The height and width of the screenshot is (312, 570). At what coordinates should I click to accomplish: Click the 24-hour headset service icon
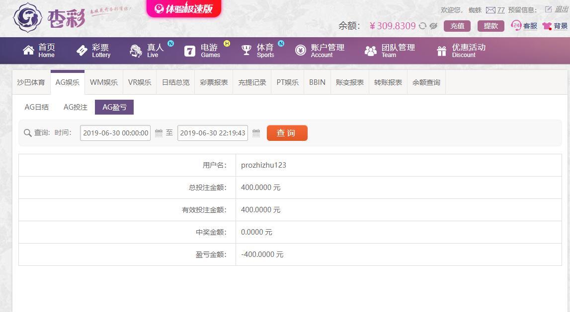(x=516, y=25)
